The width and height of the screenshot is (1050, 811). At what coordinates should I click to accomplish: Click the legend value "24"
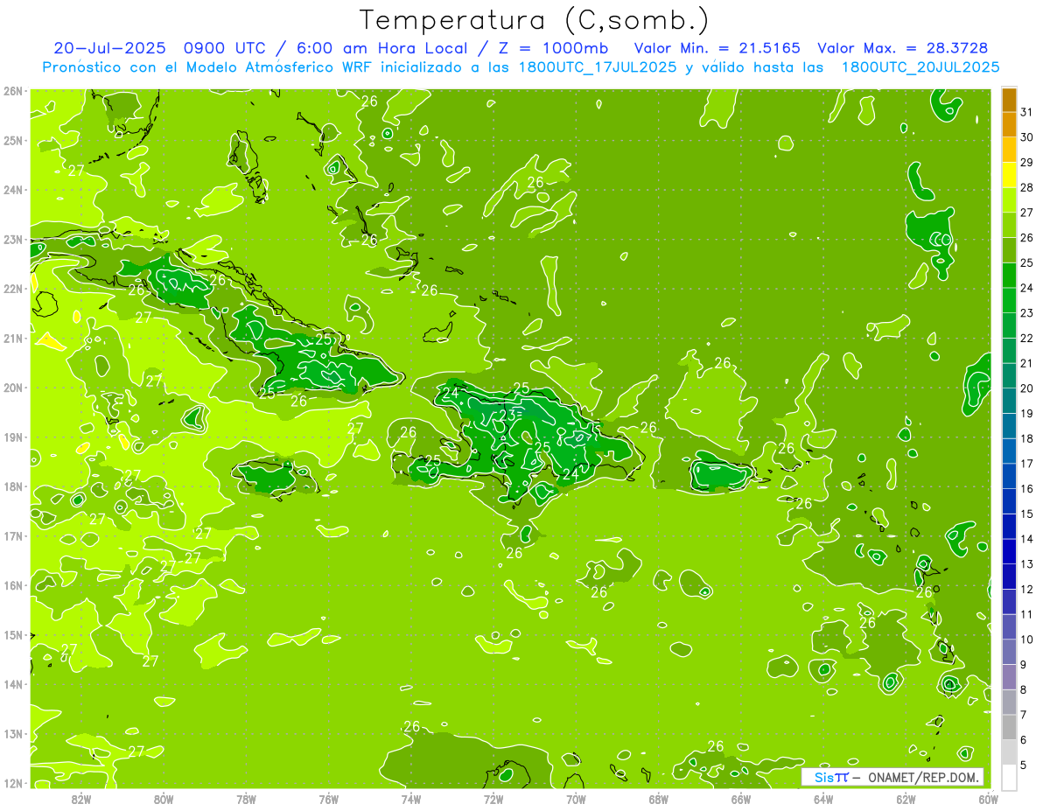(x=1026, y=288)
